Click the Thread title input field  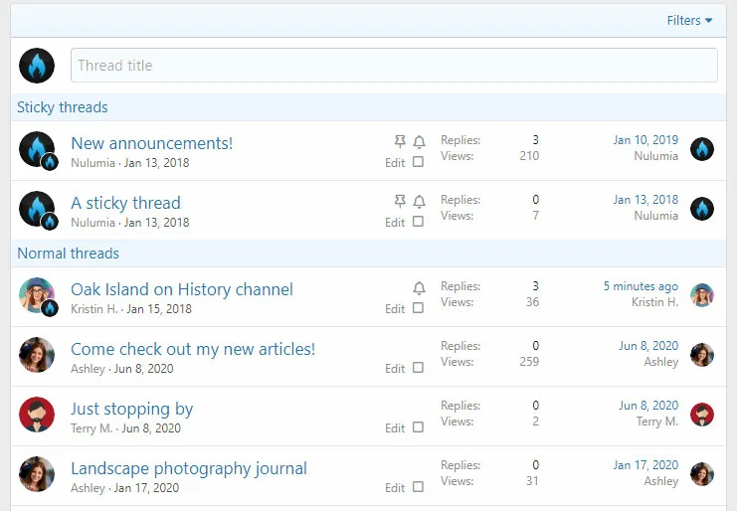pos(394,66)
